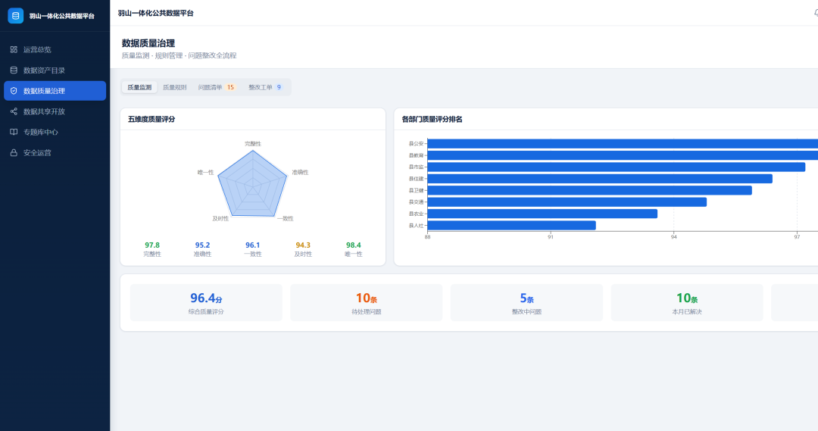
Task: Click the 5条 整改中问题 card
Action: pos(526,303)
